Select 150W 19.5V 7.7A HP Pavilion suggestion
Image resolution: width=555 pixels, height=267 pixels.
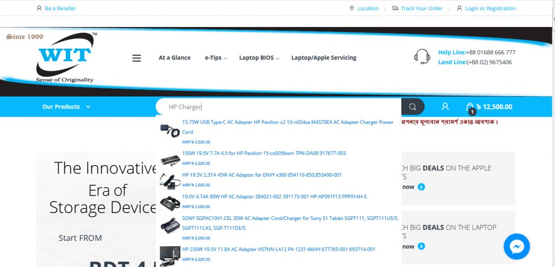pos(264,153)
